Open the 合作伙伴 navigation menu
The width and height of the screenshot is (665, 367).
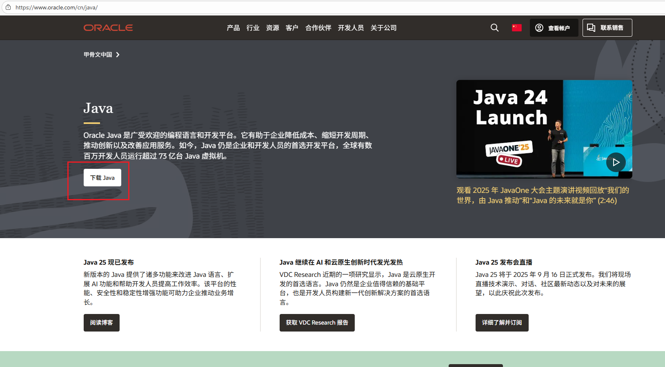coord(318,27)
